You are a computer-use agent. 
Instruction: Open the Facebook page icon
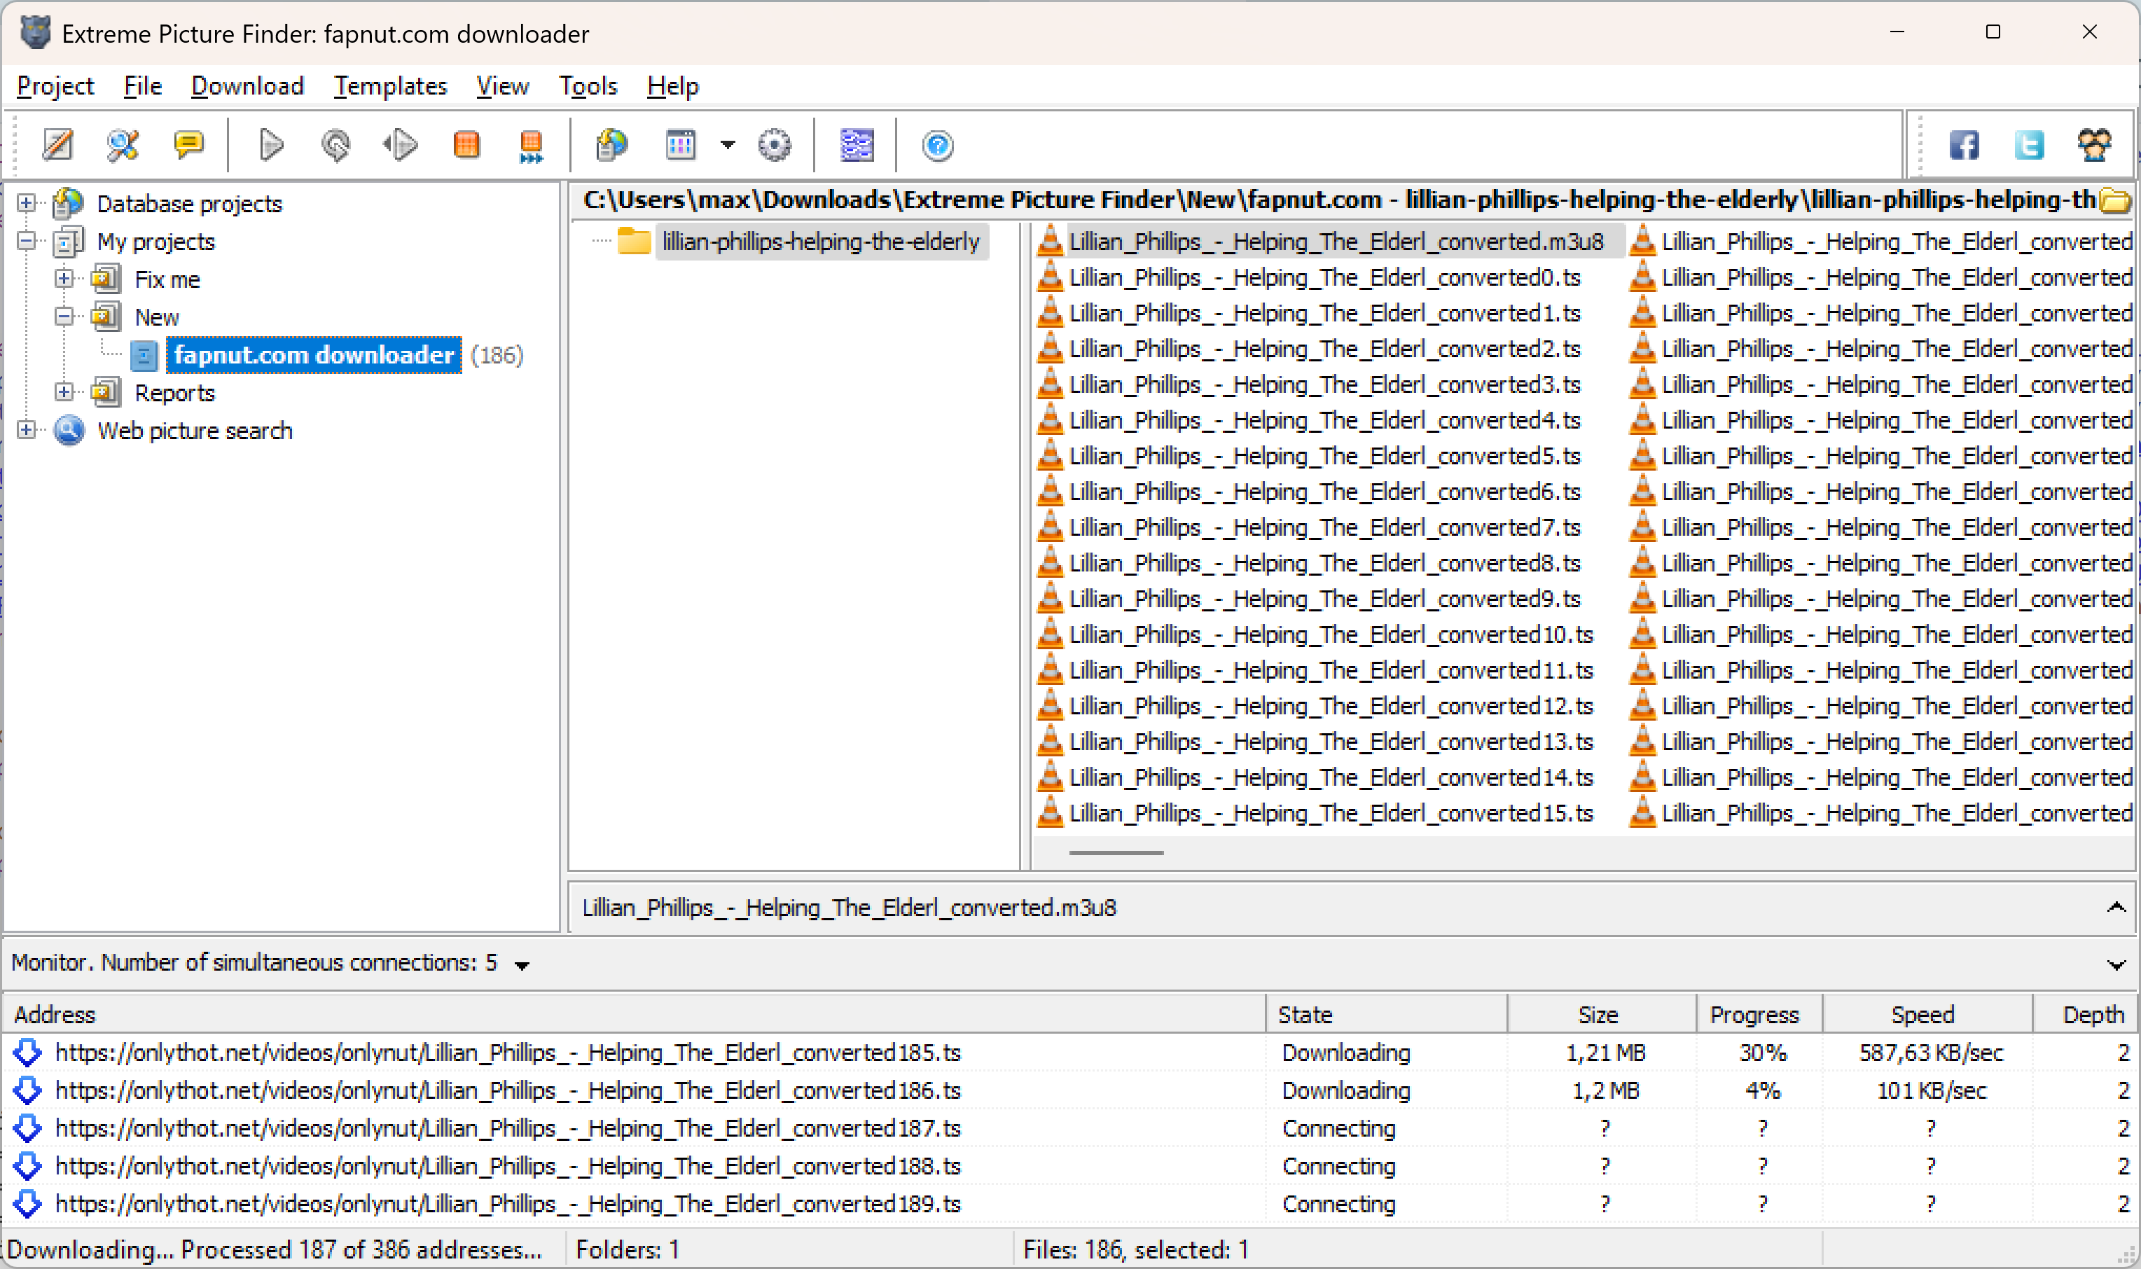click(x=1964, y=146)
